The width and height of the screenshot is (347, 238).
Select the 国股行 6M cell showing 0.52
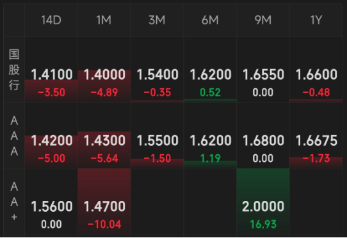tap(210, 70)
